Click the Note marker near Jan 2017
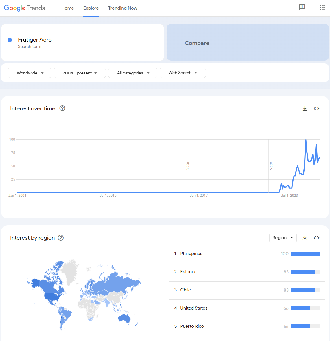330x341 pixels. click(187, 166)
